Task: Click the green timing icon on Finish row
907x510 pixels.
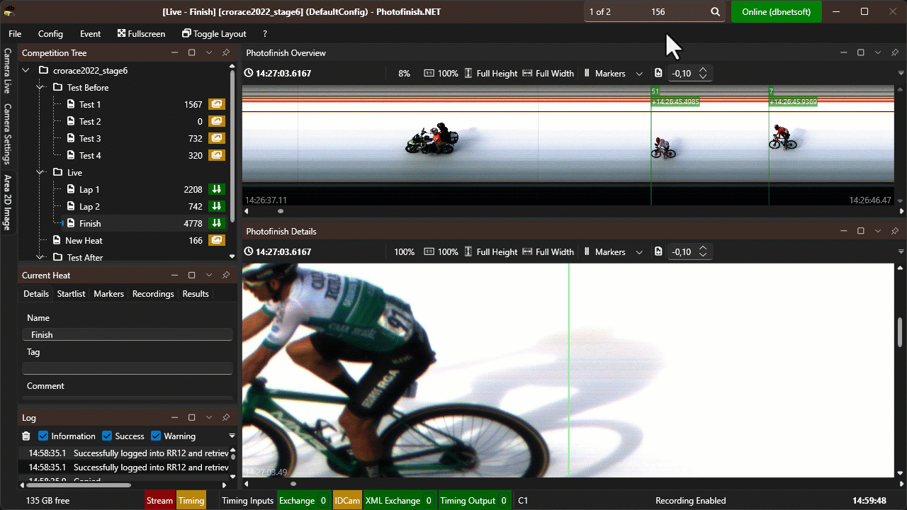Action: coord(216,223)
